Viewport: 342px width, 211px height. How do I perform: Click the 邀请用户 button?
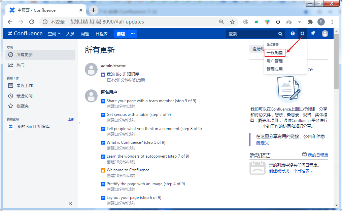pos(257,49)
